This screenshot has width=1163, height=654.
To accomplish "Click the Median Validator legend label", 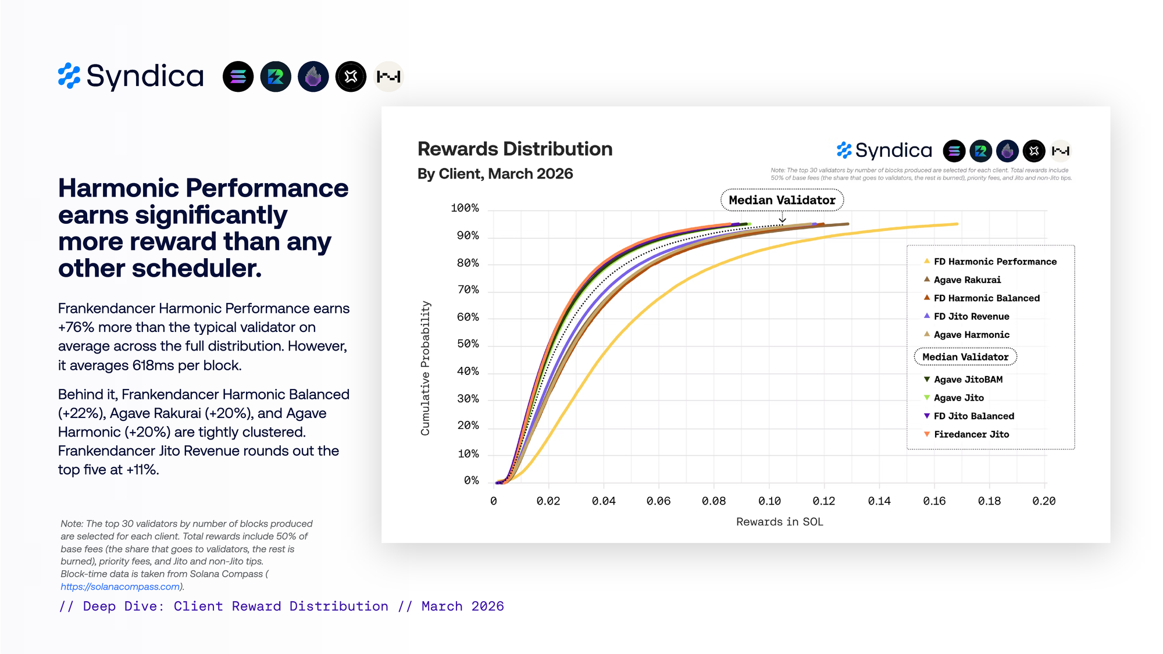I will point(965,357).
